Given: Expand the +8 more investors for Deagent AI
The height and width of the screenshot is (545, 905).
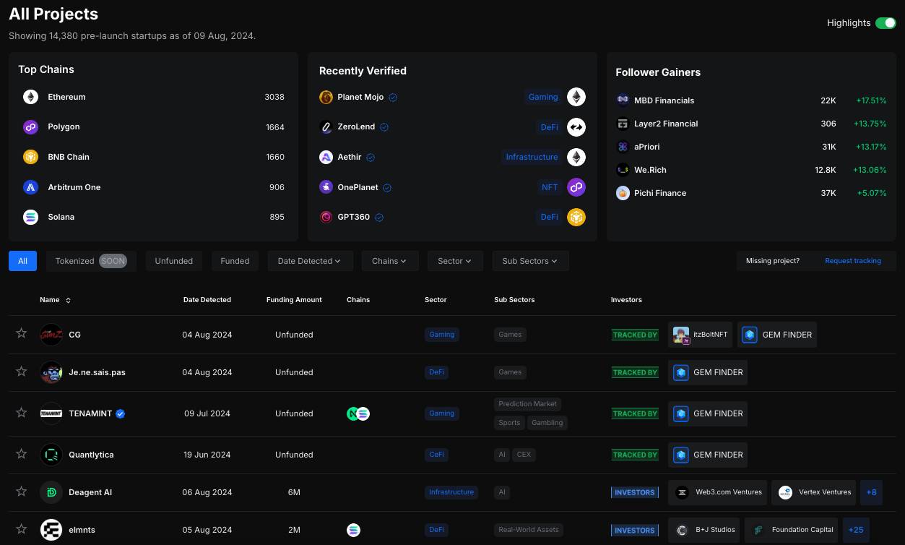Looking at the screenshot, I should [x=872, y=492].
